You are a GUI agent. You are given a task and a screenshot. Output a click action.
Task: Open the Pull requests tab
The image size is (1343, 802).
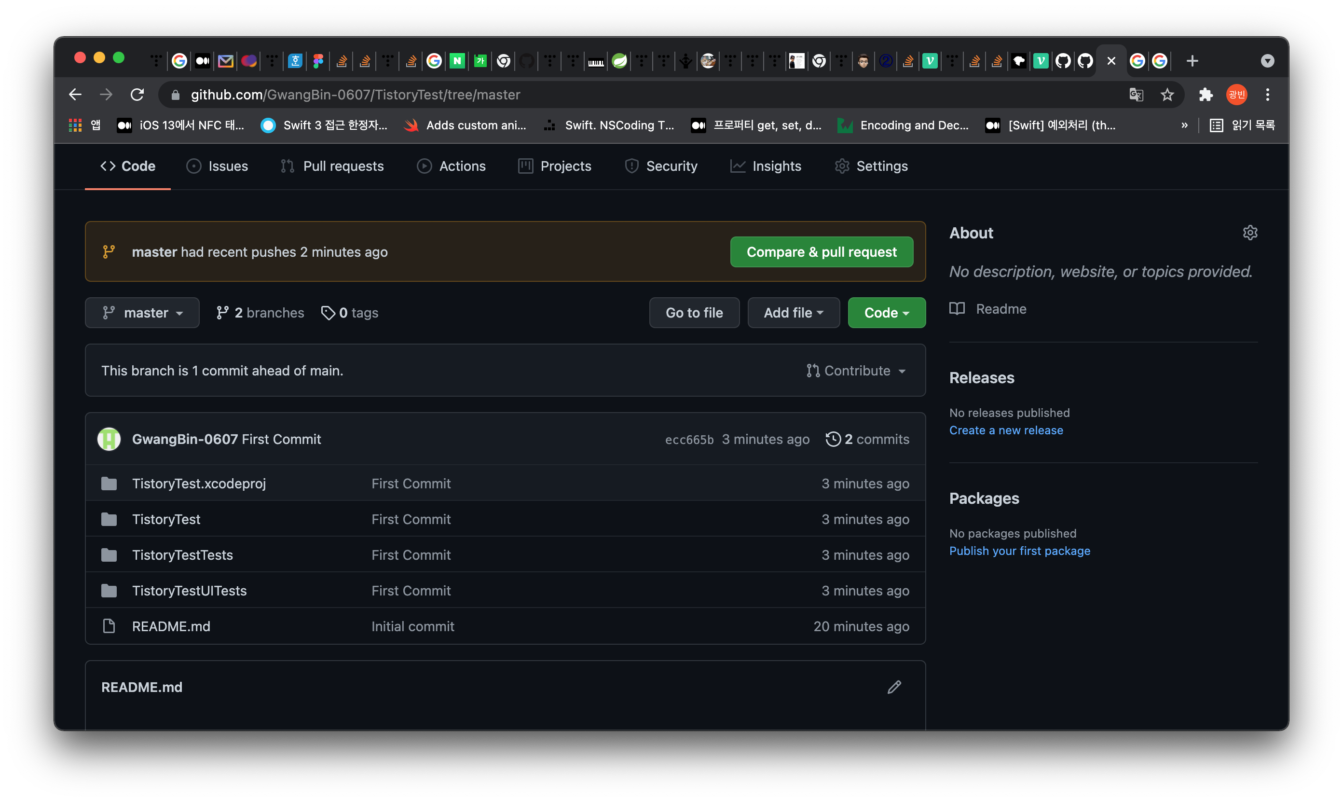pyautogui.click(x=332, y=166)
